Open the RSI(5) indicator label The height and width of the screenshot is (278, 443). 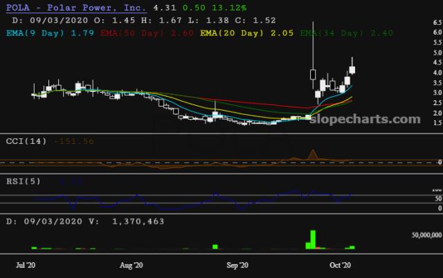pos(23,181)
